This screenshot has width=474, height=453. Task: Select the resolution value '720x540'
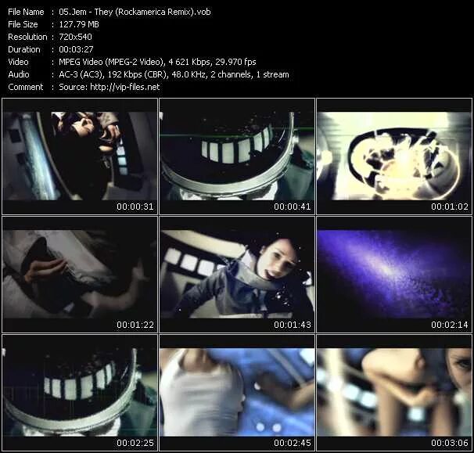coord(75,37)
